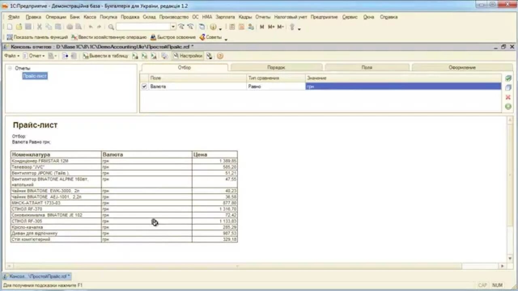Open the Склад menu
Image resolution: width=518 pixels, height=291 pixels.
click(x=149, y=17)
